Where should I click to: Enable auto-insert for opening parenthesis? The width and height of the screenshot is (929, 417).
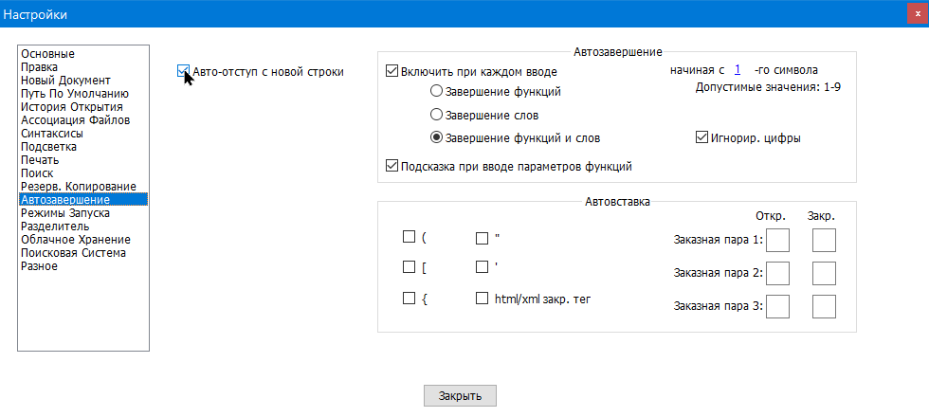click(410, 237)
